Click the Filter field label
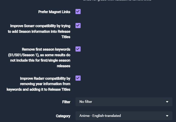 click(x=66, y=102)
